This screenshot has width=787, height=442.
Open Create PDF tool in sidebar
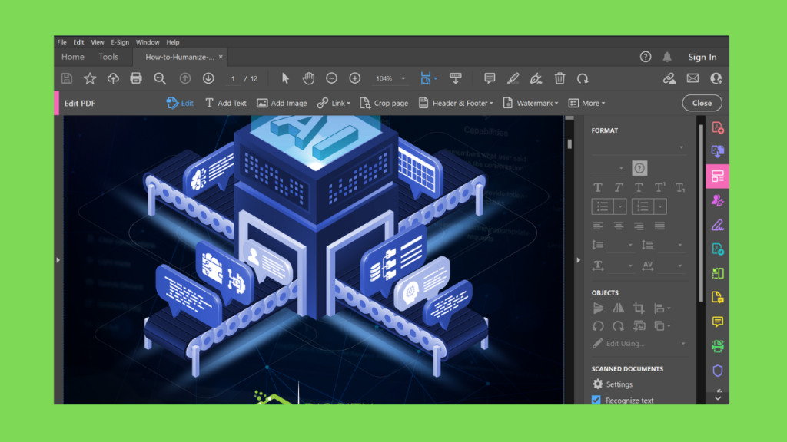pyautogui.click(x=718, y=128)
